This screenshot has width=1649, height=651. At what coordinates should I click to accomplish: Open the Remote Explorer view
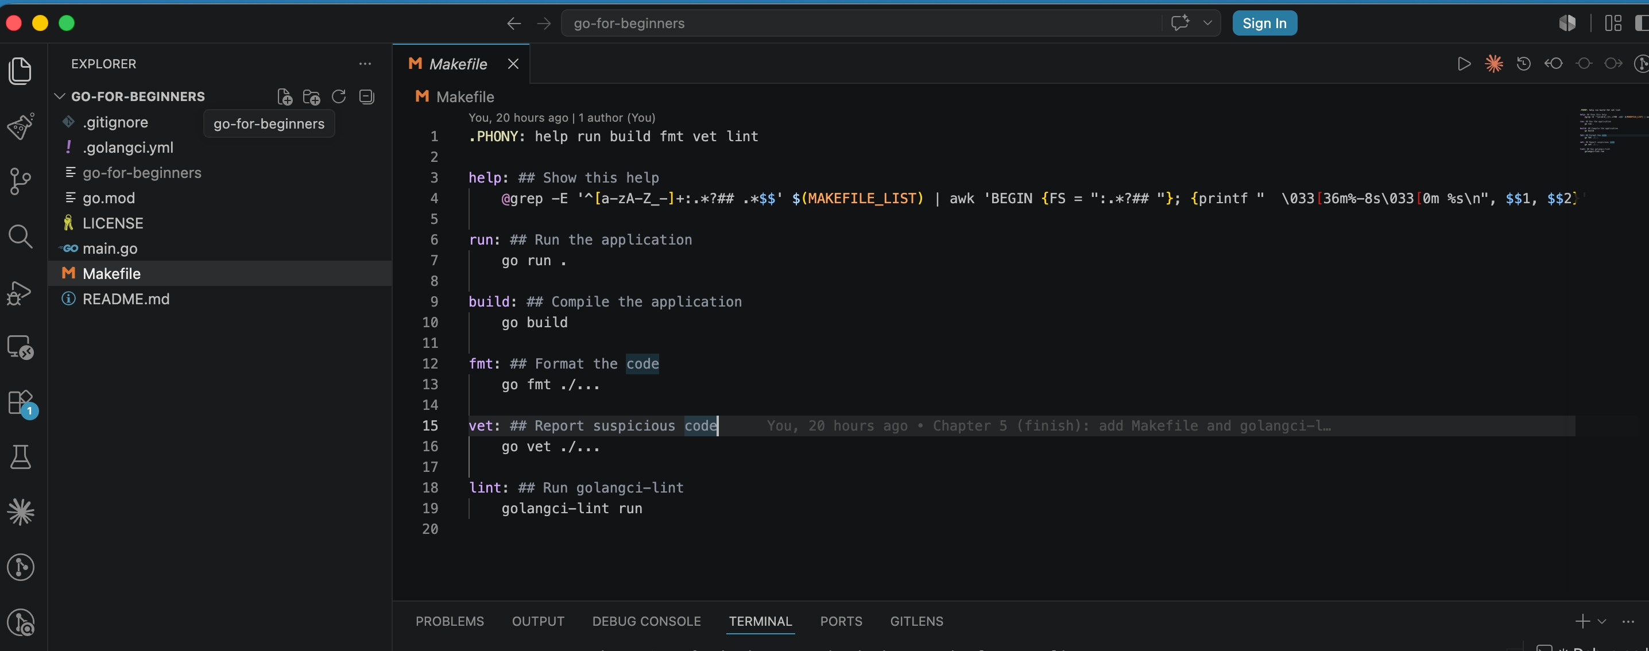point(21,347)
